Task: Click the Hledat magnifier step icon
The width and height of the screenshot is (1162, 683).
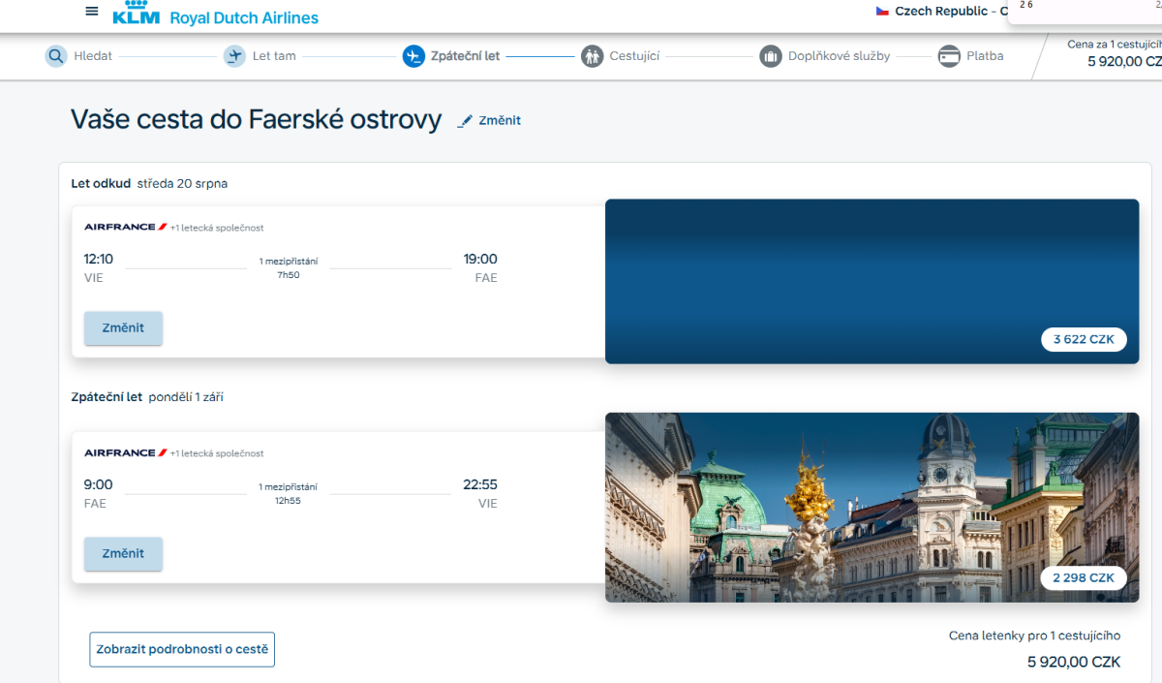Action: click(56, 56)
